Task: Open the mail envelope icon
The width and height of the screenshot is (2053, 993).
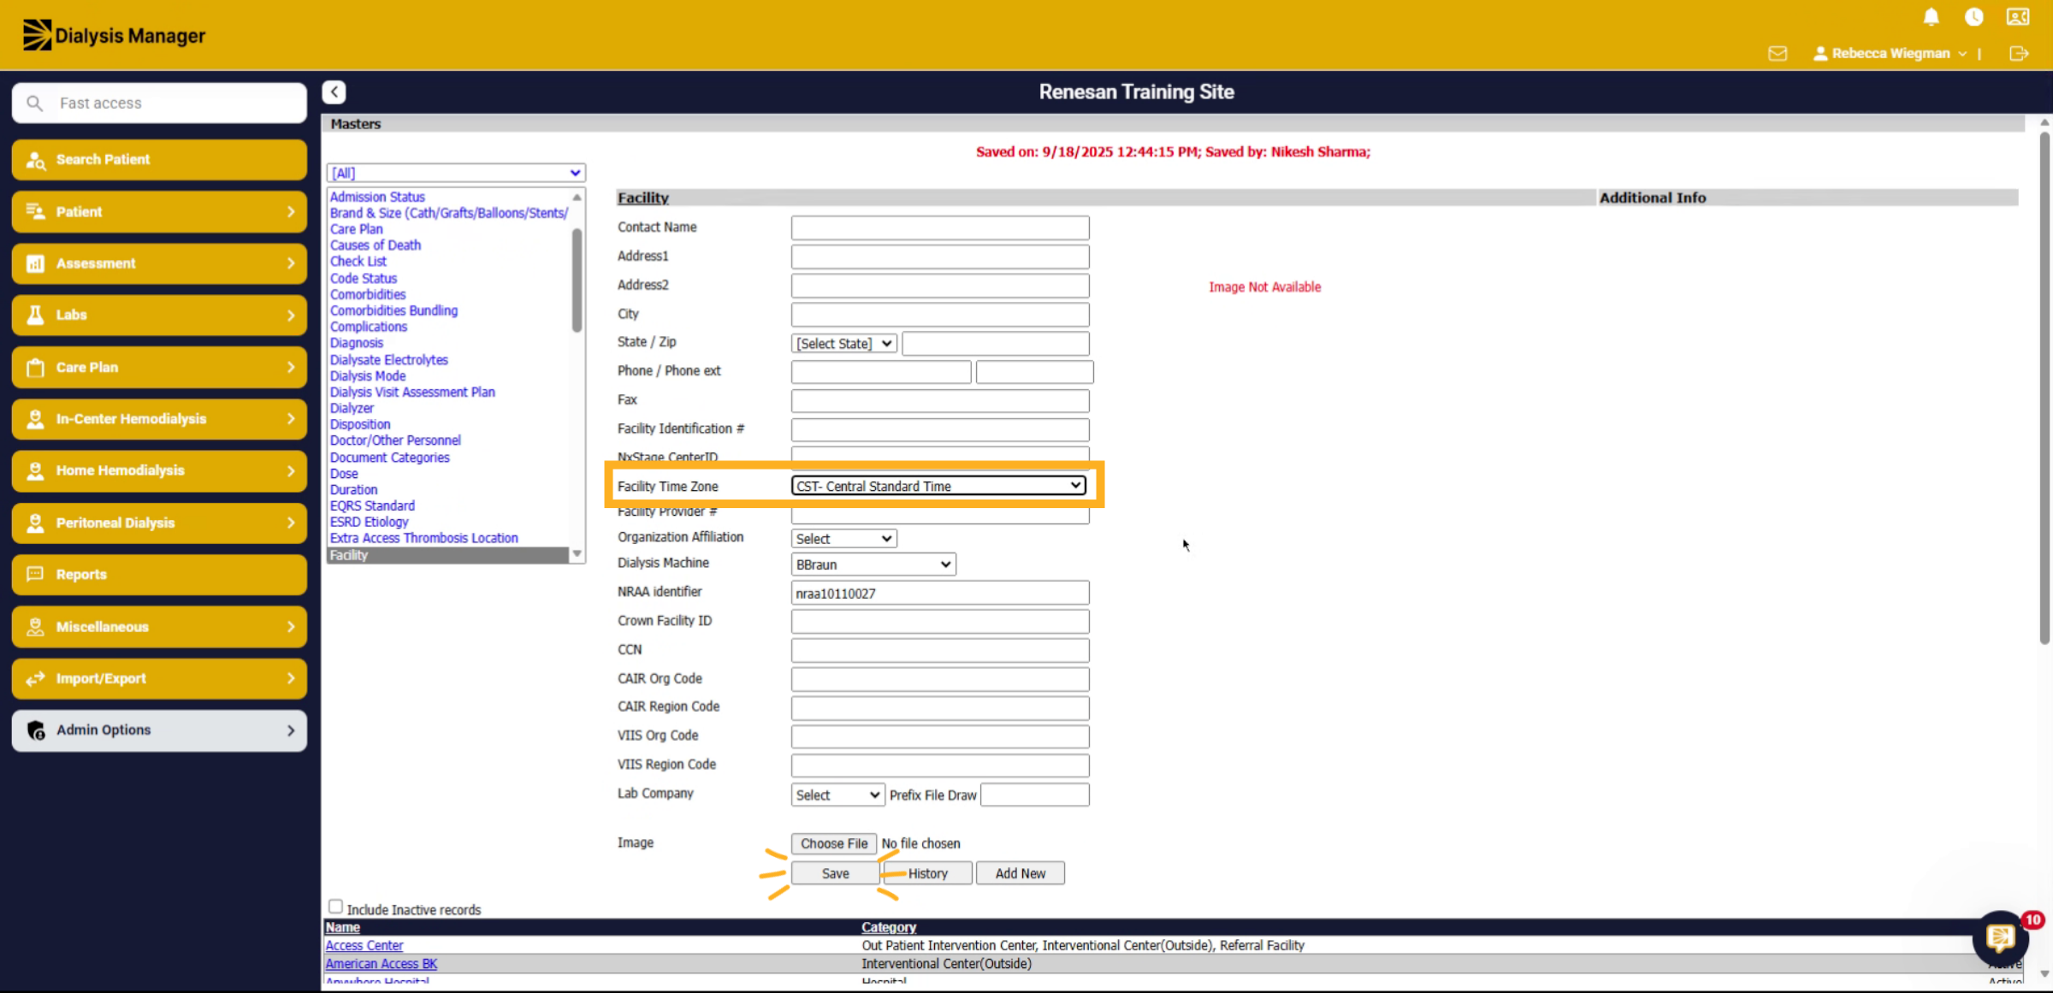Action: point(1778,54)
